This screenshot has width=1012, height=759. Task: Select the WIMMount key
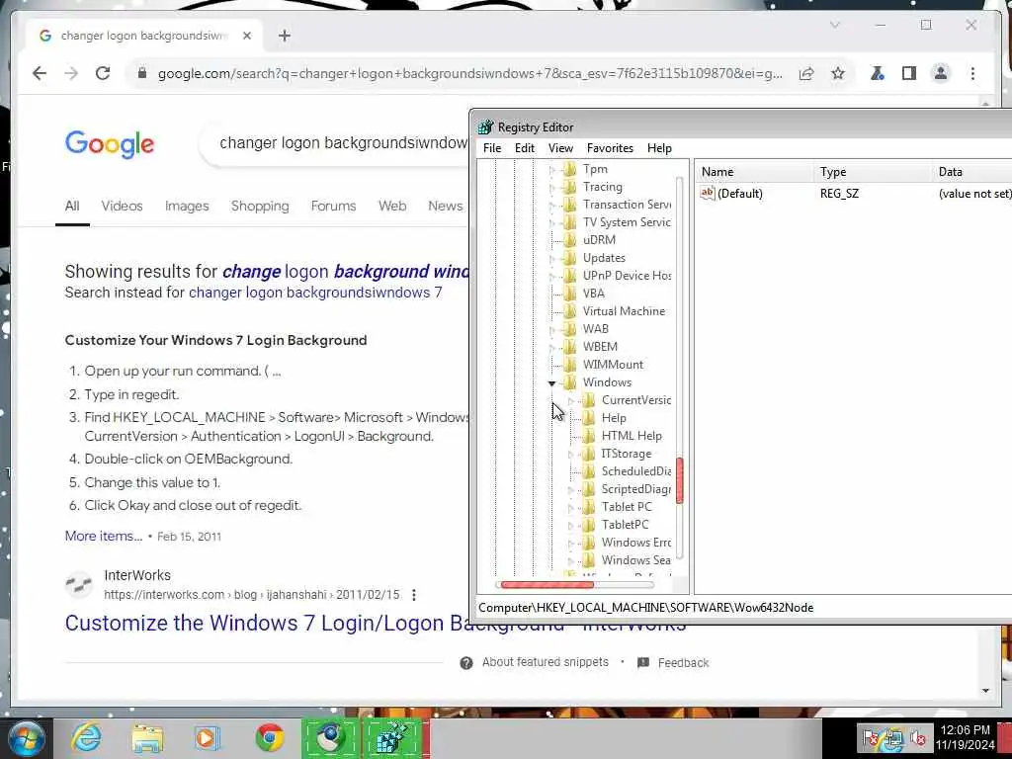pos(613,365)
